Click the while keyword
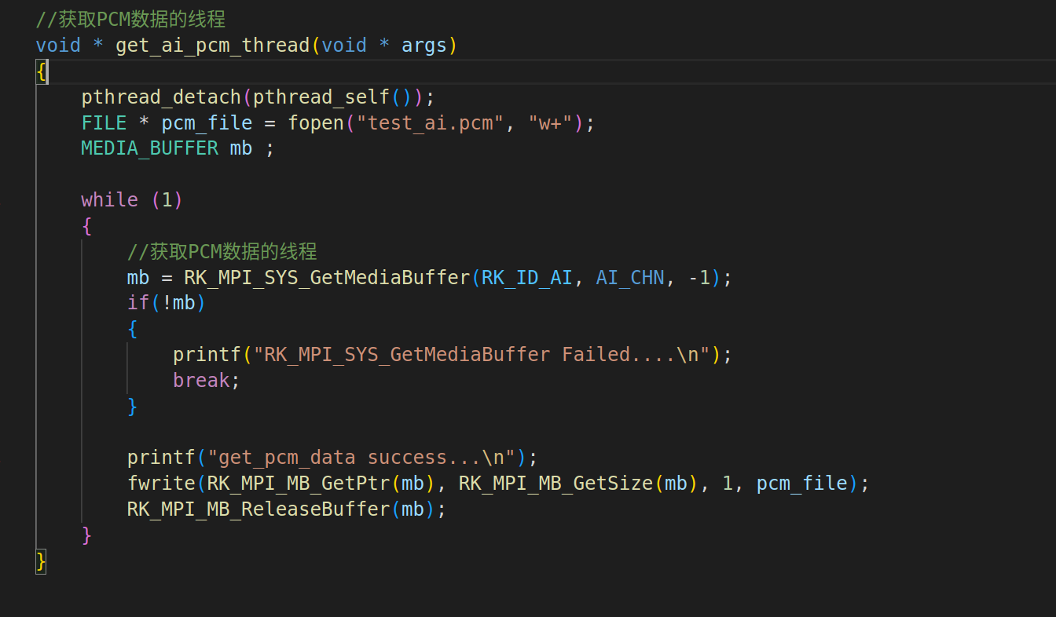Screen dimensions: 1056x617 (x=109, y=199)
